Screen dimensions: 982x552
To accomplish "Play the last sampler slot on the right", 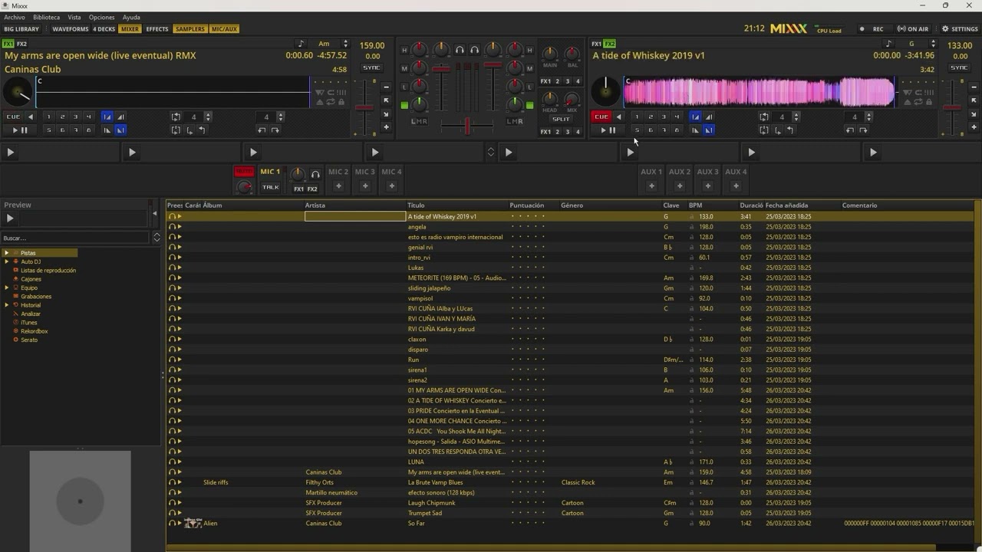I will (873, 153).
